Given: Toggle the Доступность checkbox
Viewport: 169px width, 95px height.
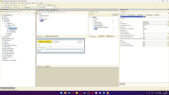Looking at the screenshot, I should 143,30.
